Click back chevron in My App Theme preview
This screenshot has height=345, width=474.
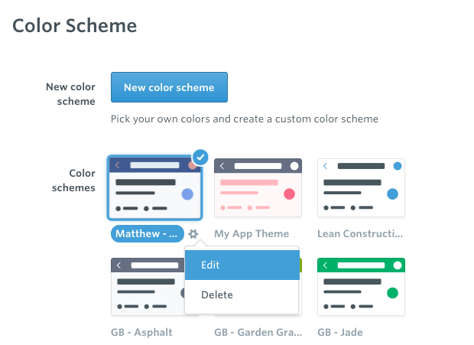point(222,166)
